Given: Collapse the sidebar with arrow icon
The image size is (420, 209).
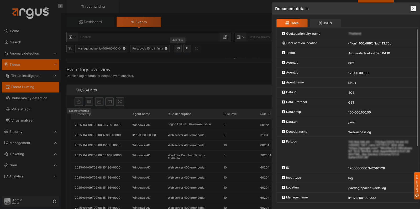Looking at the screenshot, I should coord(60,6).
